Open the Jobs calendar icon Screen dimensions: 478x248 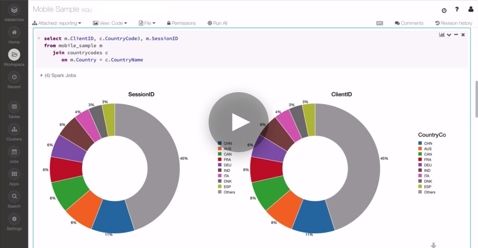(x=14, y=152)
